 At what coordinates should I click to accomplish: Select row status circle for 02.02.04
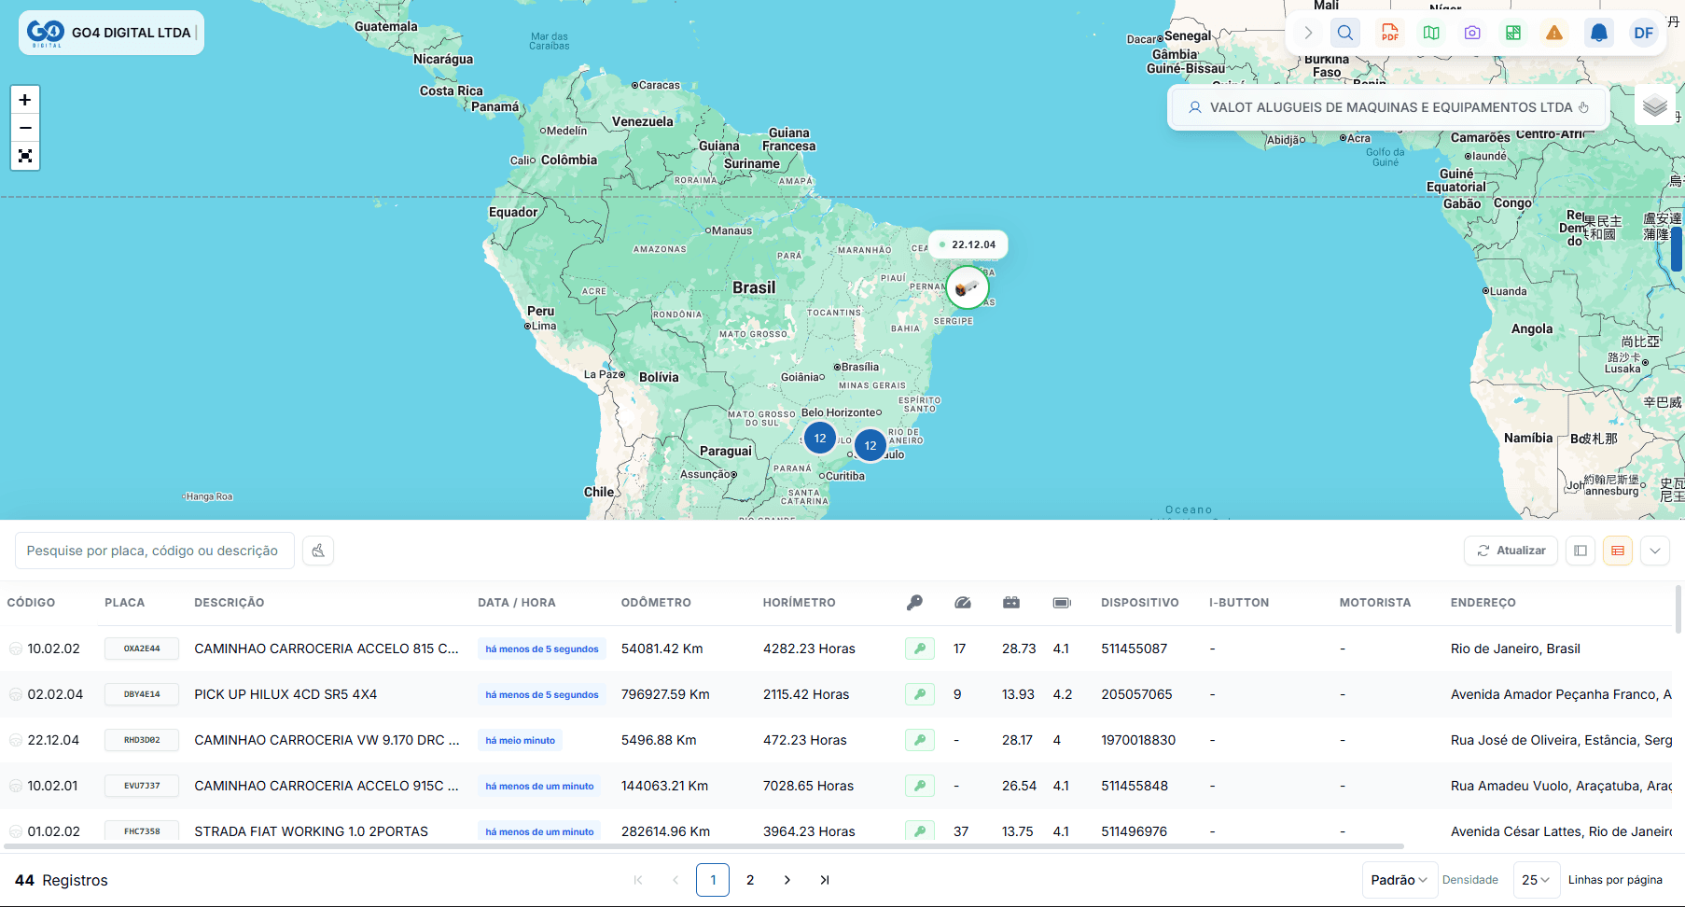[x=16, y=694]
